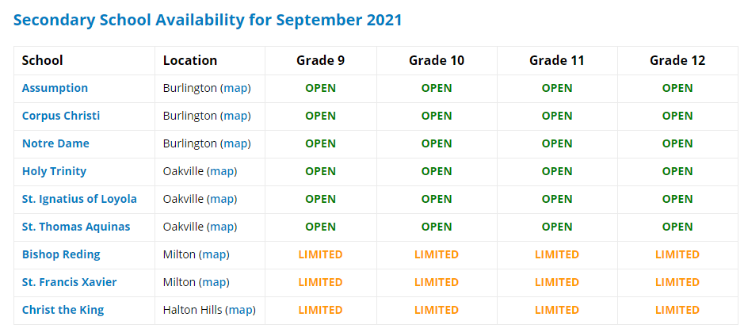
Task: Click map link in Notre Dame row
Action: (235, 143)
